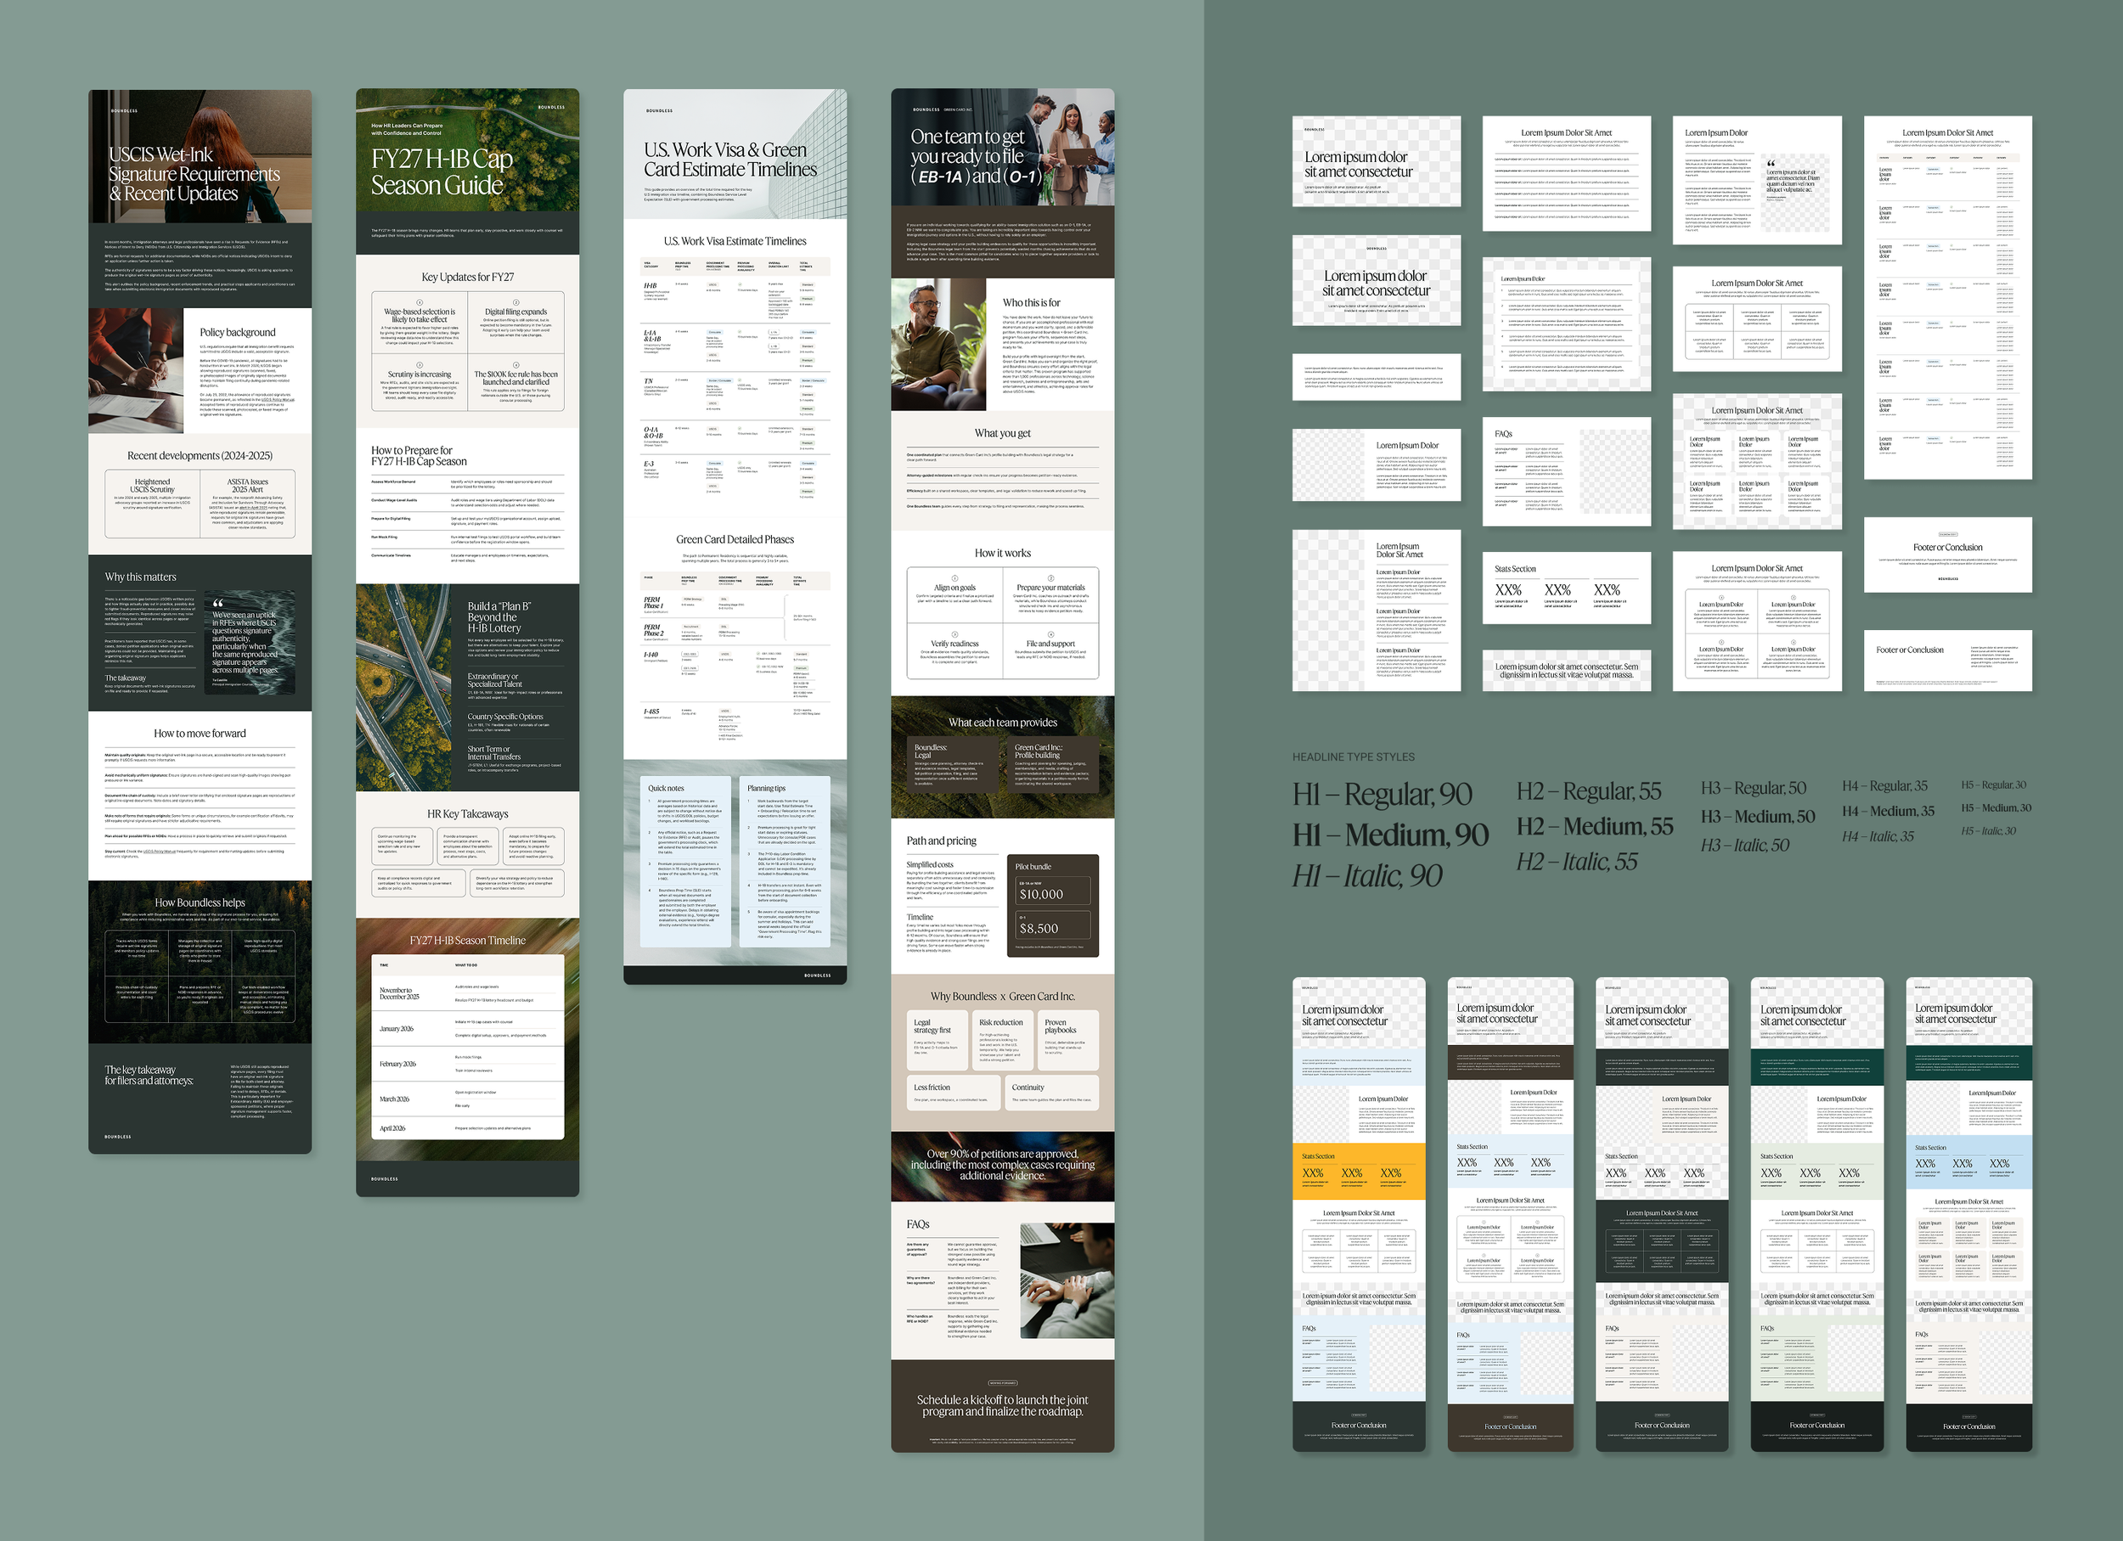Viewport: 2123px width, 1541px height.
Task: Select the 'Build a Plan B' section heading
Action: pos(498,616)
